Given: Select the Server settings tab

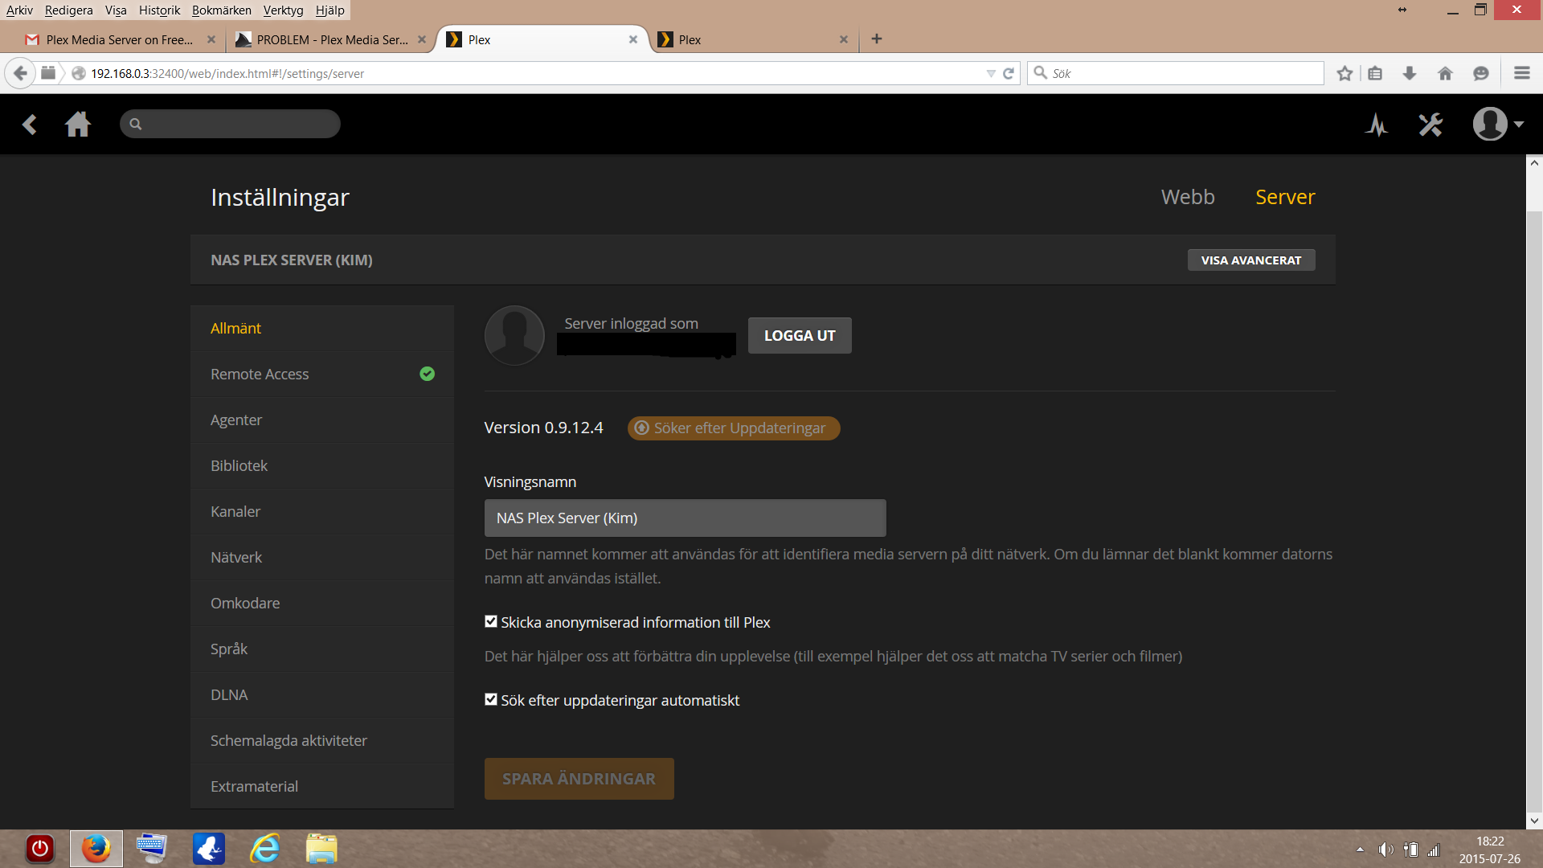Looking at the screenshot, I should [1285, 197].
